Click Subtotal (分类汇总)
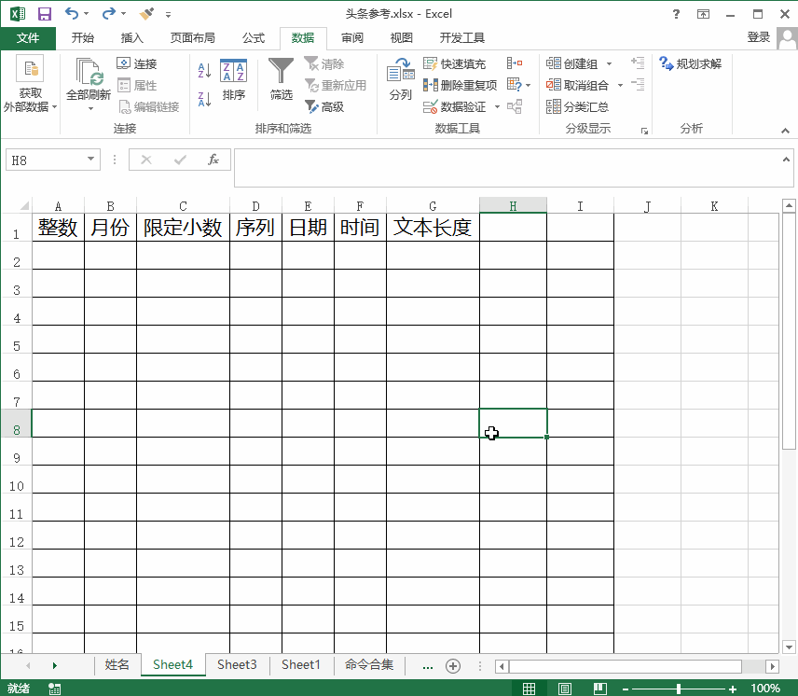Viewport: 798px width, 696px height. pyautogui.click(x=578, y=106)
